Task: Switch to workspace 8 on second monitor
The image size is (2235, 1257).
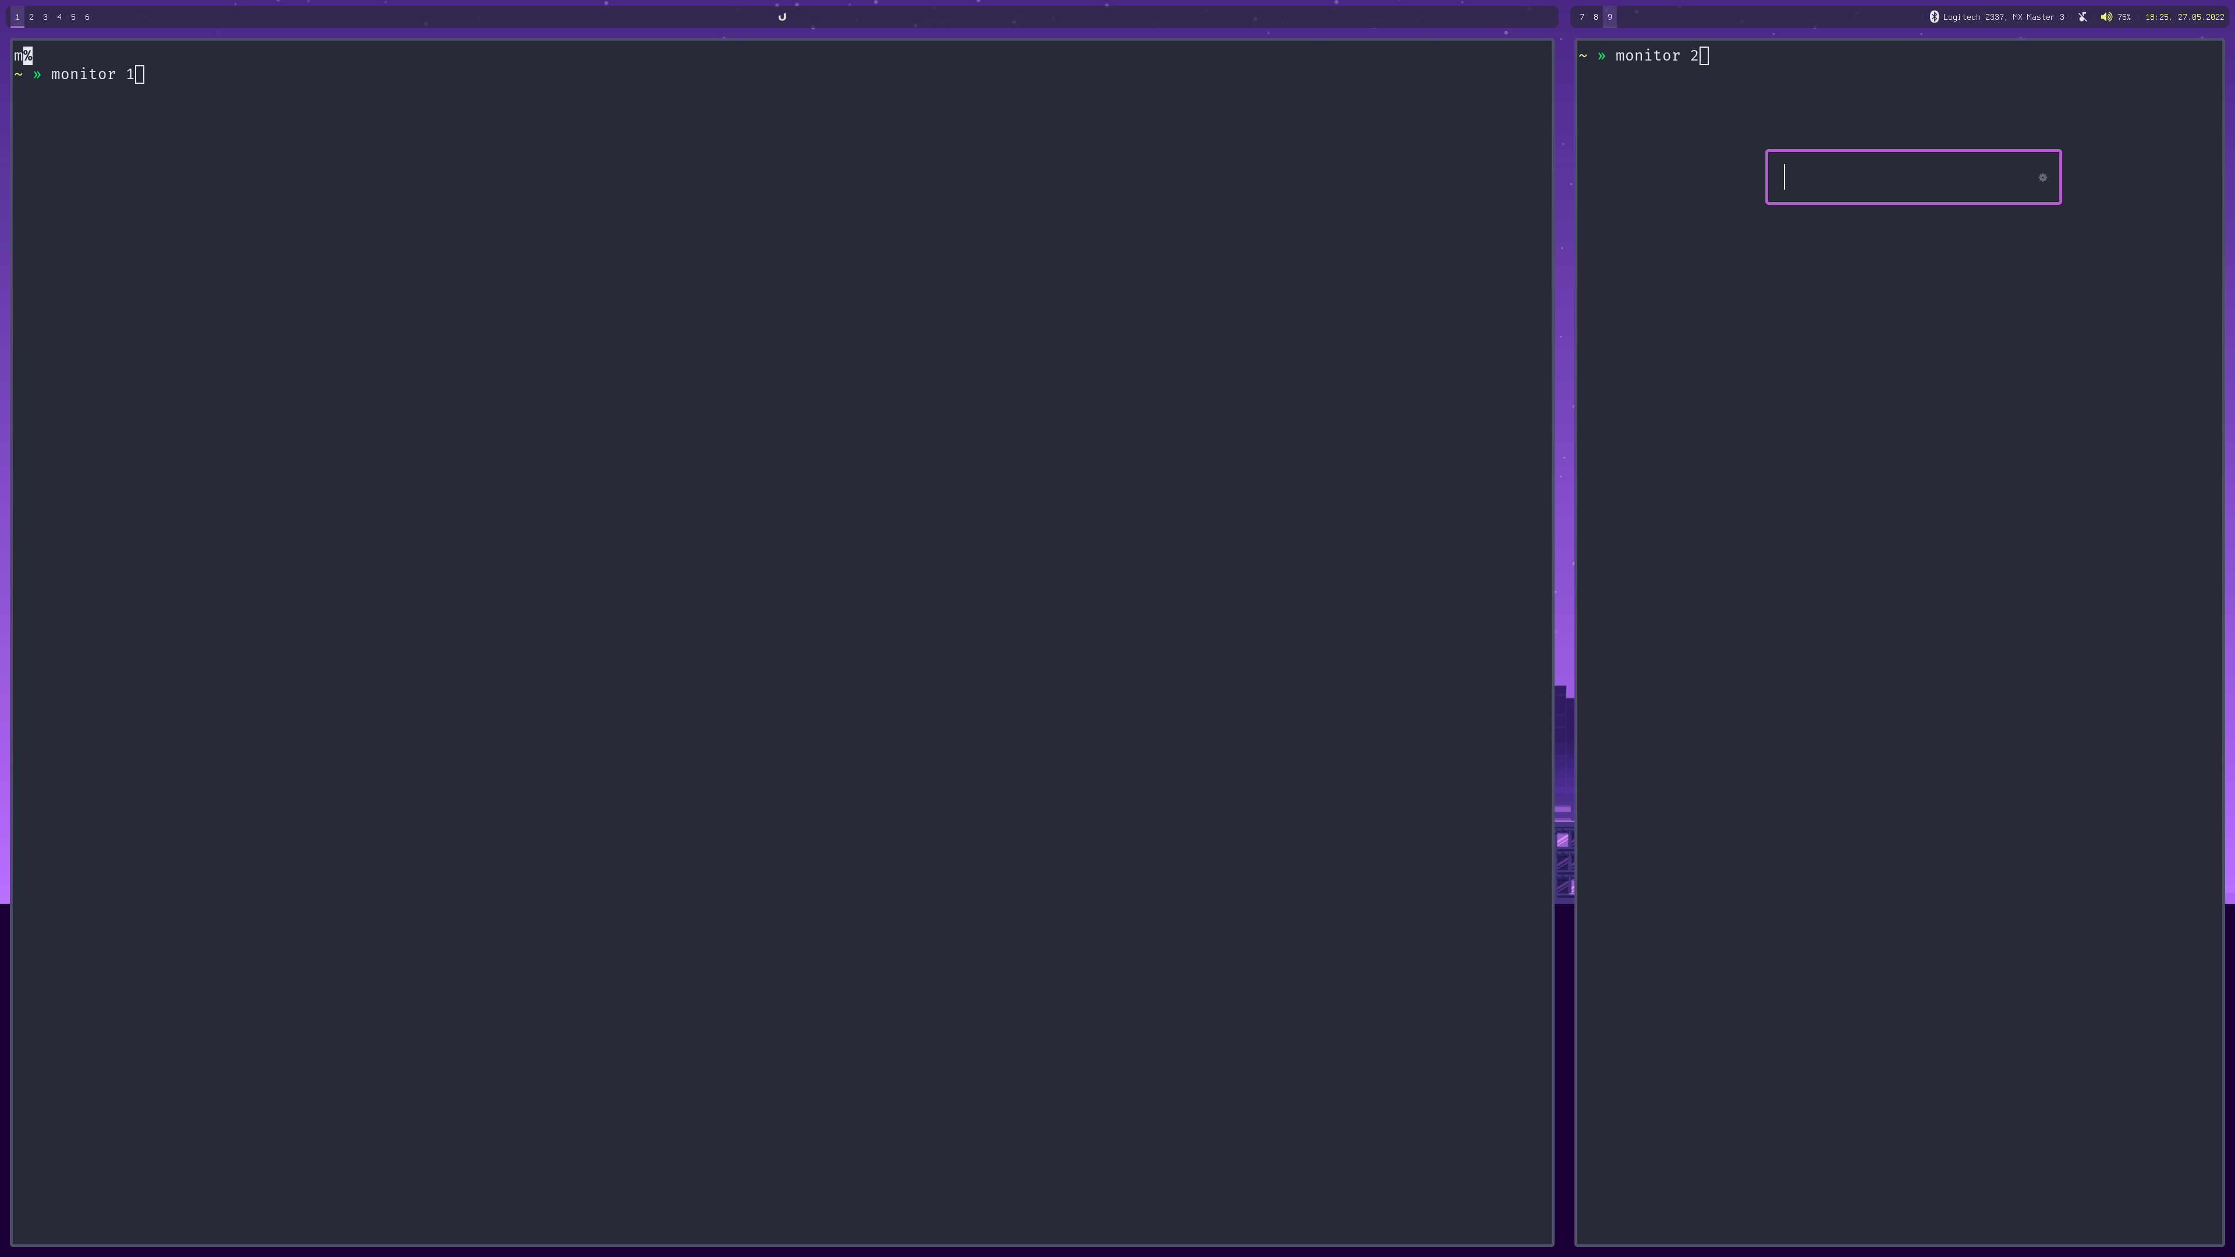Action: (x=1595, y=16)
